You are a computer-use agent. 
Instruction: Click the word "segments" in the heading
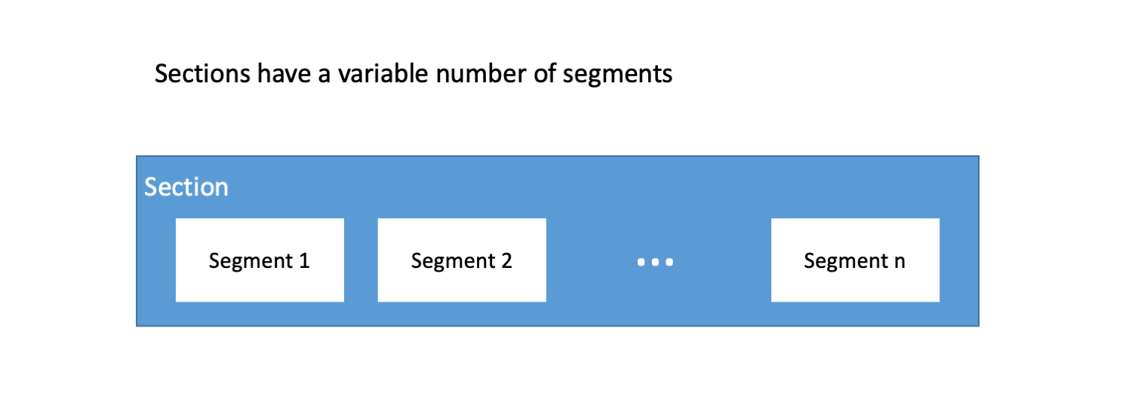point(617,76)
